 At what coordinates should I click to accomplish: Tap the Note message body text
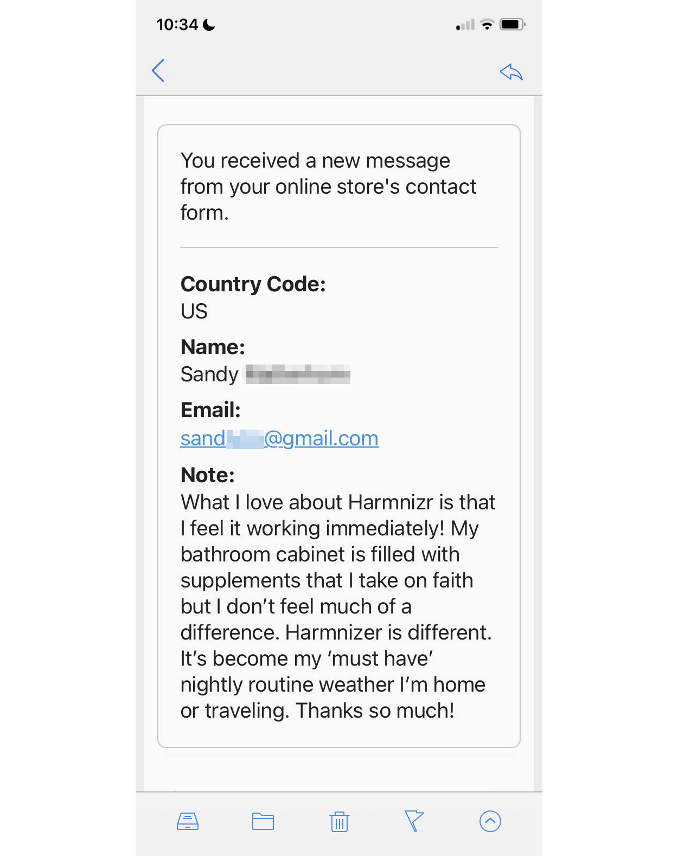336,606
